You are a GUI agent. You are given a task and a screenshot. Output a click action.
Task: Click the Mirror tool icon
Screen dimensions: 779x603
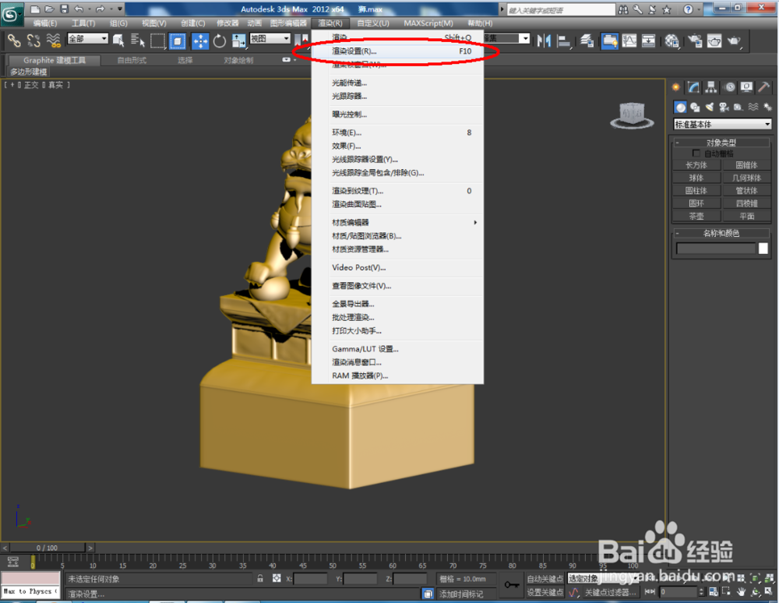(544, 41)
